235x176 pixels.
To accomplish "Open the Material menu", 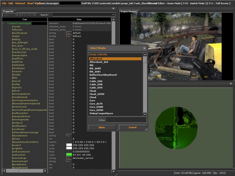I will click(20, 3).
